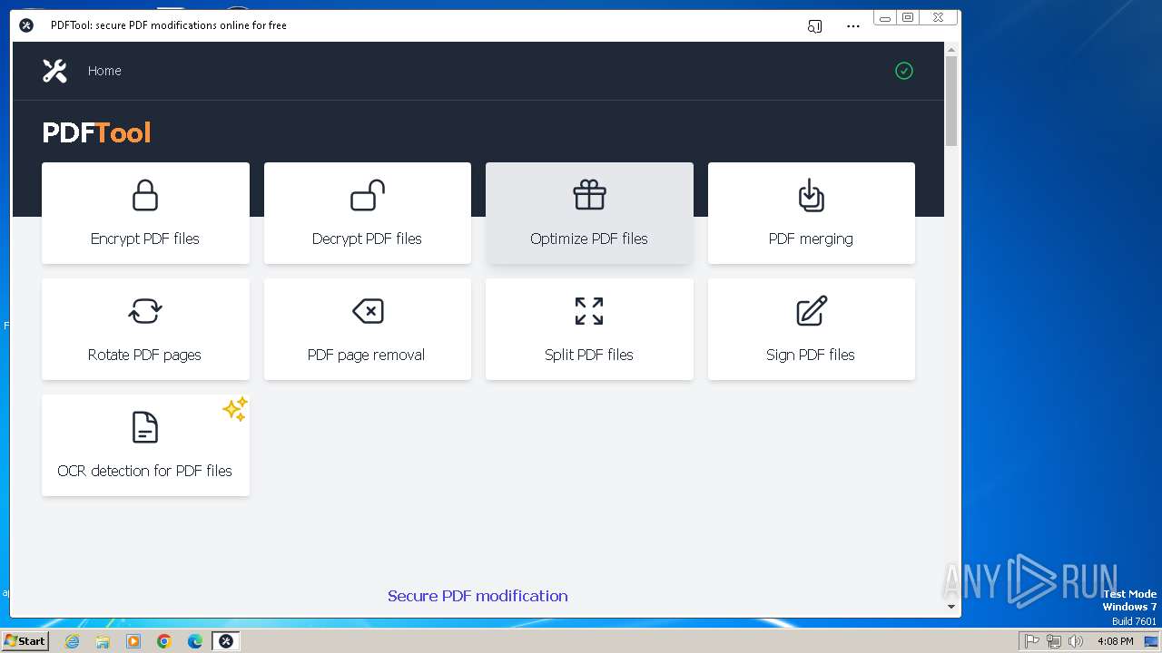Screen dimensions: 1162x653
Task: Click the page title text in title bar
Action: click(169, 25)
